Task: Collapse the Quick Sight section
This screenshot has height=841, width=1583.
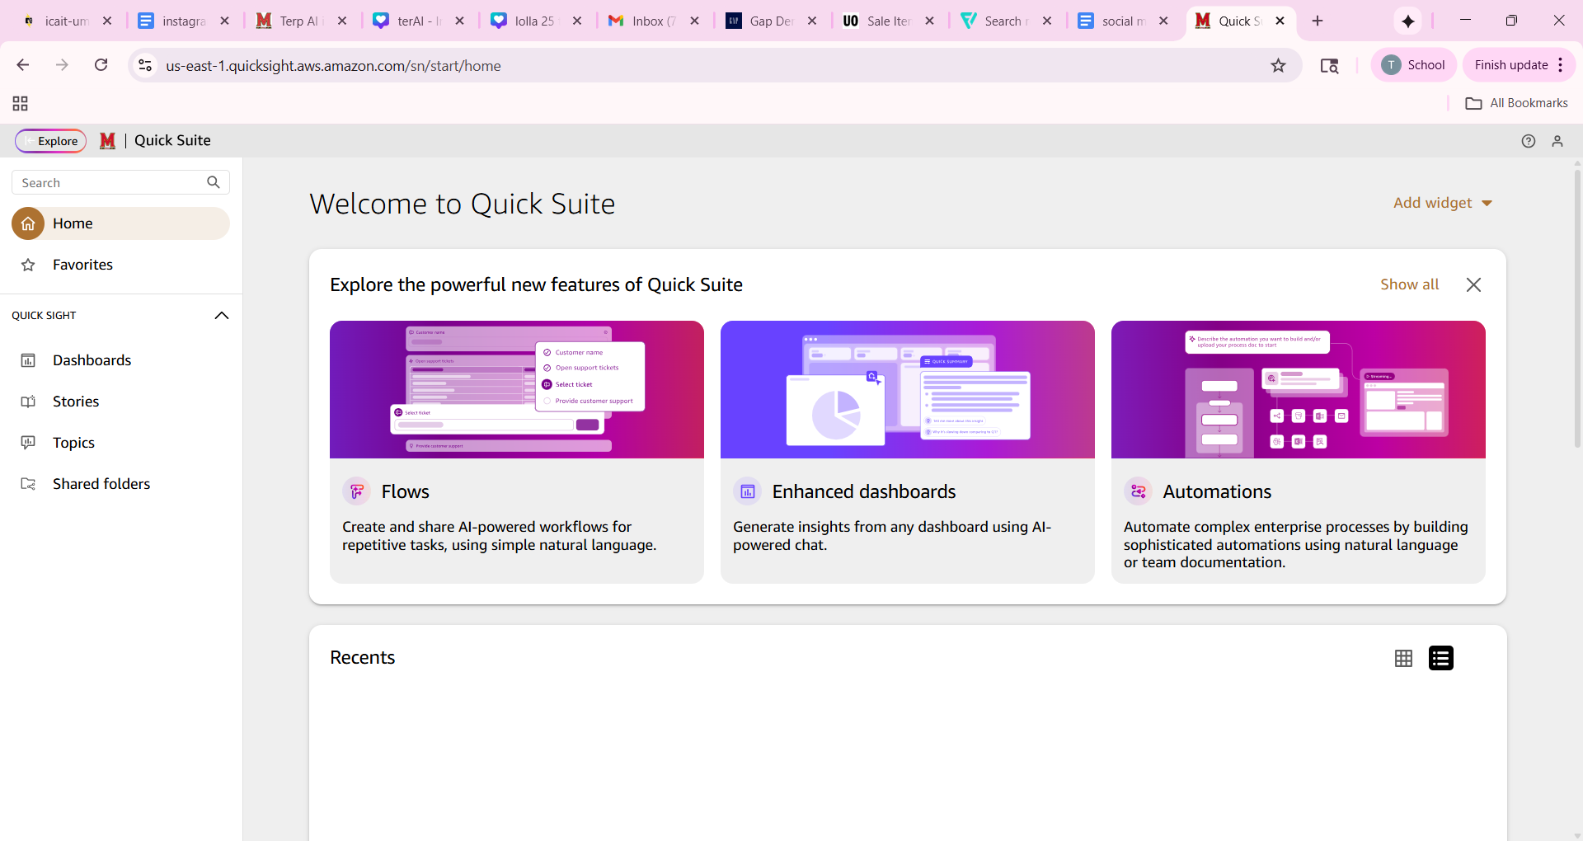Action: tap(221, 316)
